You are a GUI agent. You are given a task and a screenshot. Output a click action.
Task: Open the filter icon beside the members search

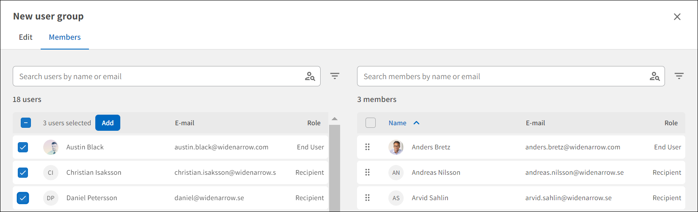pos(679,76)
